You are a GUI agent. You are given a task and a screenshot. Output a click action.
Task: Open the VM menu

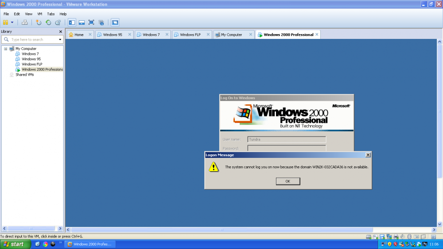(x=39, y=14)
